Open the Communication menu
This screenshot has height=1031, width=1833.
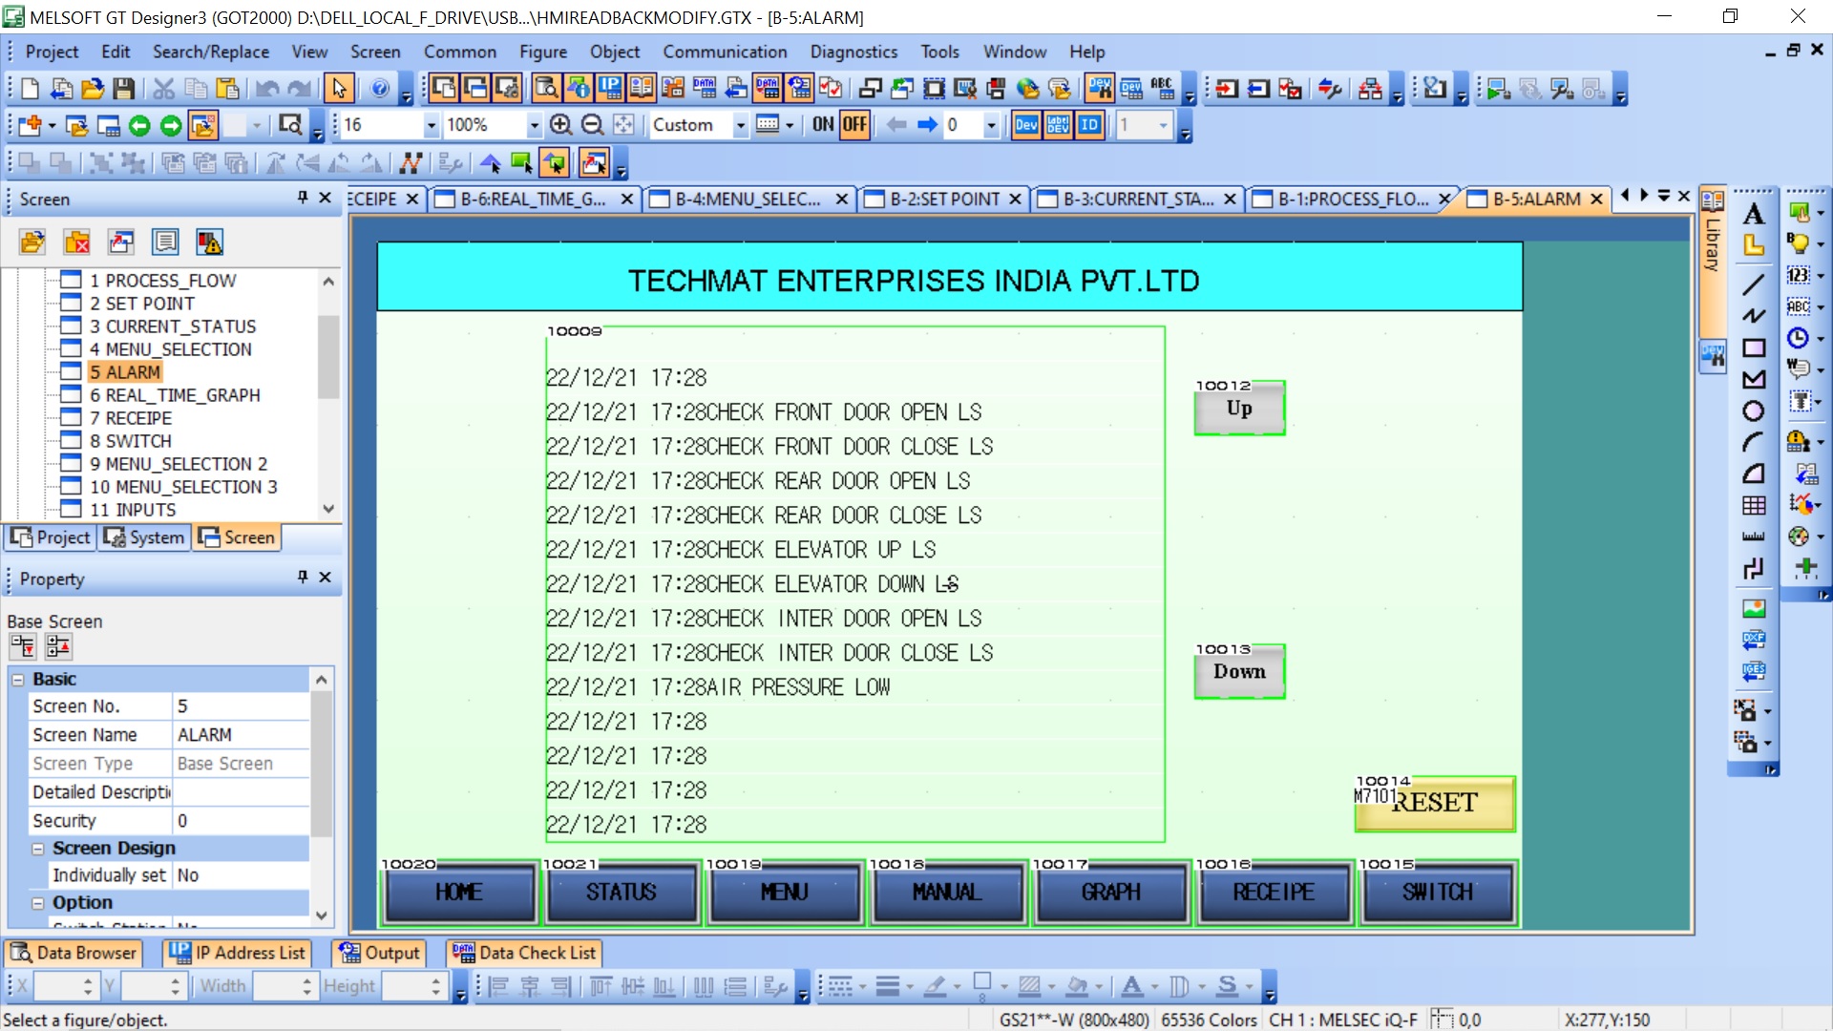tap(725, 52)
